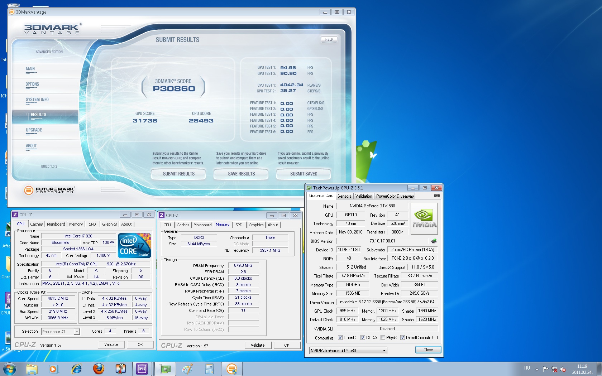Click the GPU-Z title bar icon
Screen dimensions: 602x376
(309, 188)
